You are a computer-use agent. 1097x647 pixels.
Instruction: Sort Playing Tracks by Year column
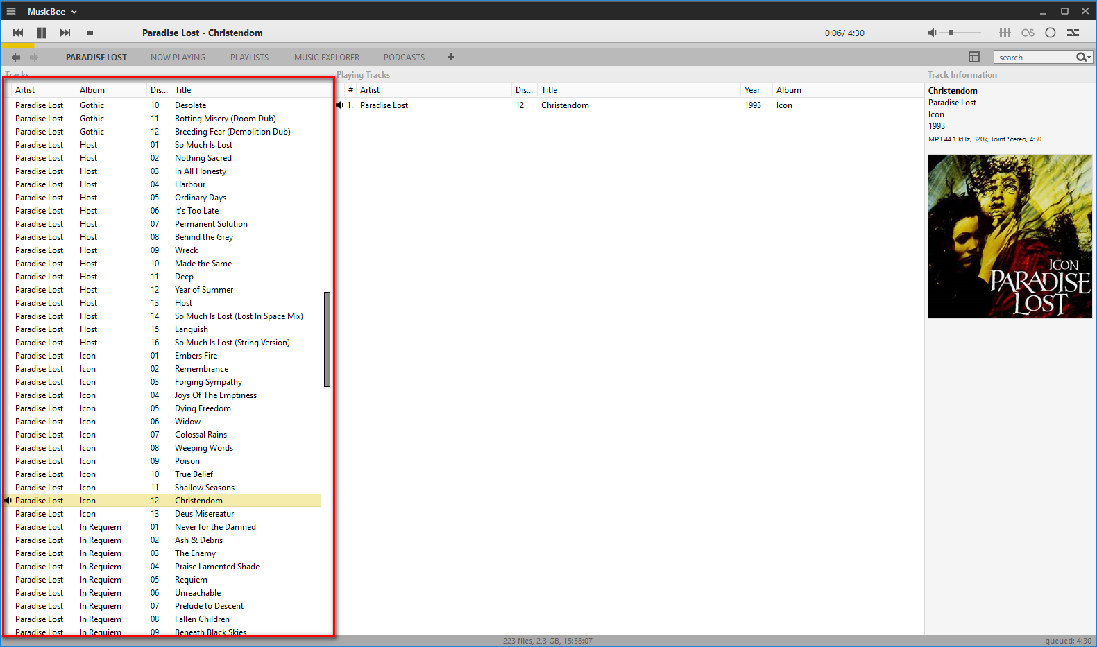(x=756, y=90)
